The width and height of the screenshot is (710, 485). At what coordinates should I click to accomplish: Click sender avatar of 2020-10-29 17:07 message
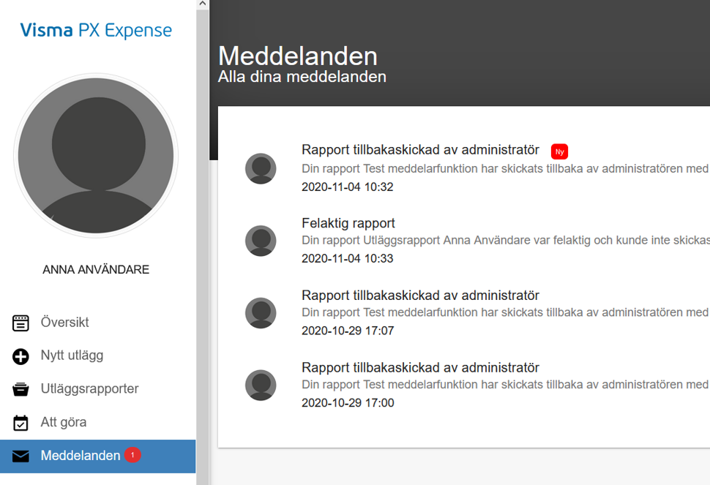pos(261,313)
